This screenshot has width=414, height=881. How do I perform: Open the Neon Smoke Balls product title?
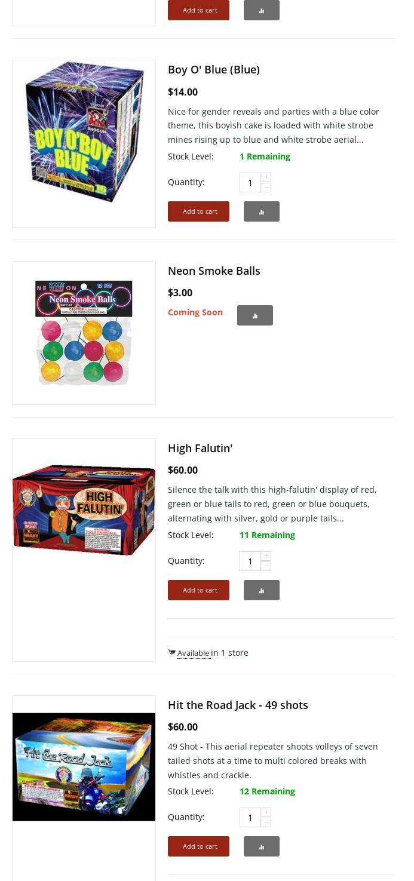[214, 271]
